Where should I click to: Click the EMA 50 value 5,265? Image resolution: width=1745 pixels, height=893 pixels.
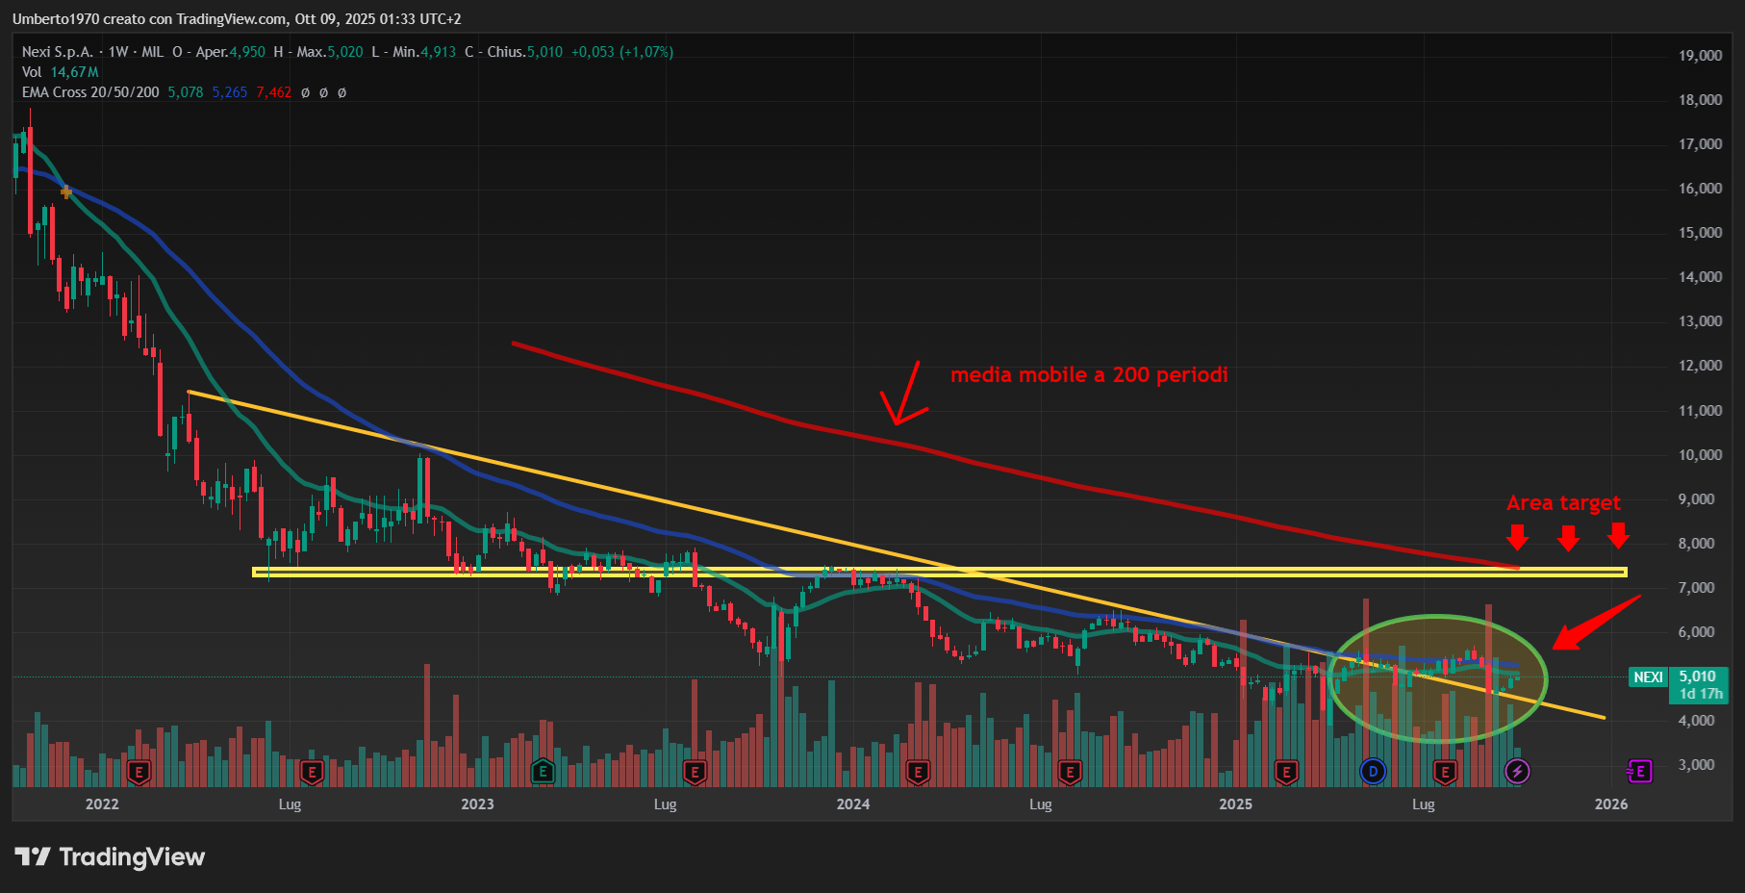click(230, 92)
